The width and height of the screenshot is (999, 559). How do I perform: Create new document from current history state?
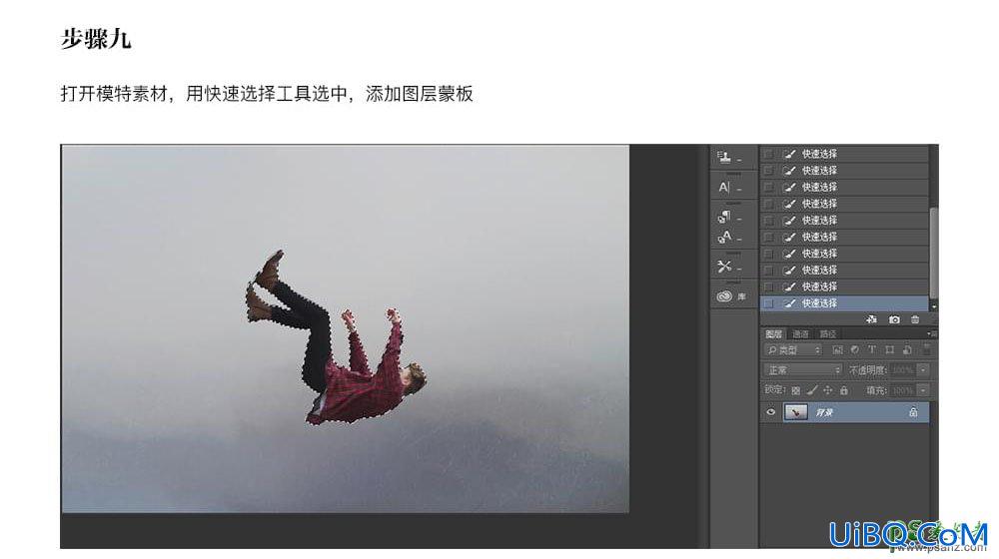click(x=871, y=319)
